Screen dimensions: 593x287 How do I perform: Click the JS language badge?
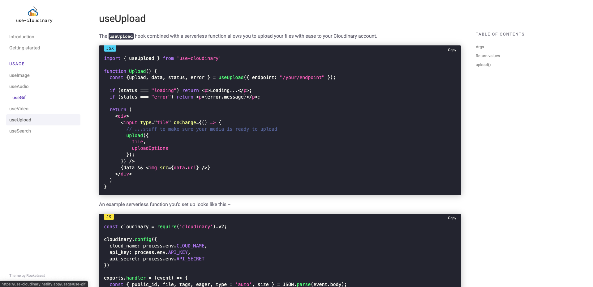coord(109,217)
